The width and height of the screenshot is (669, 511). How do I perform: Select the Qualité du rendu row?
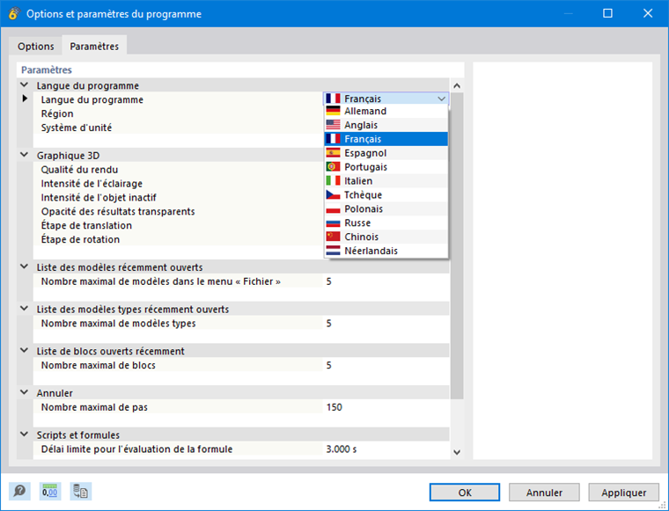[178, 169]
